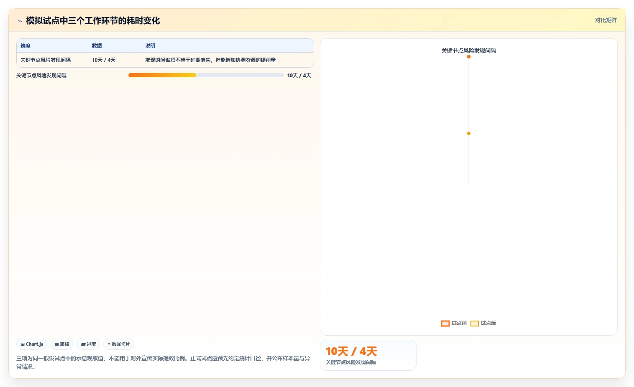The width and height of the screenshot is (634, 387).
Task: Click the 进度 chip
Action: (88, 344)
